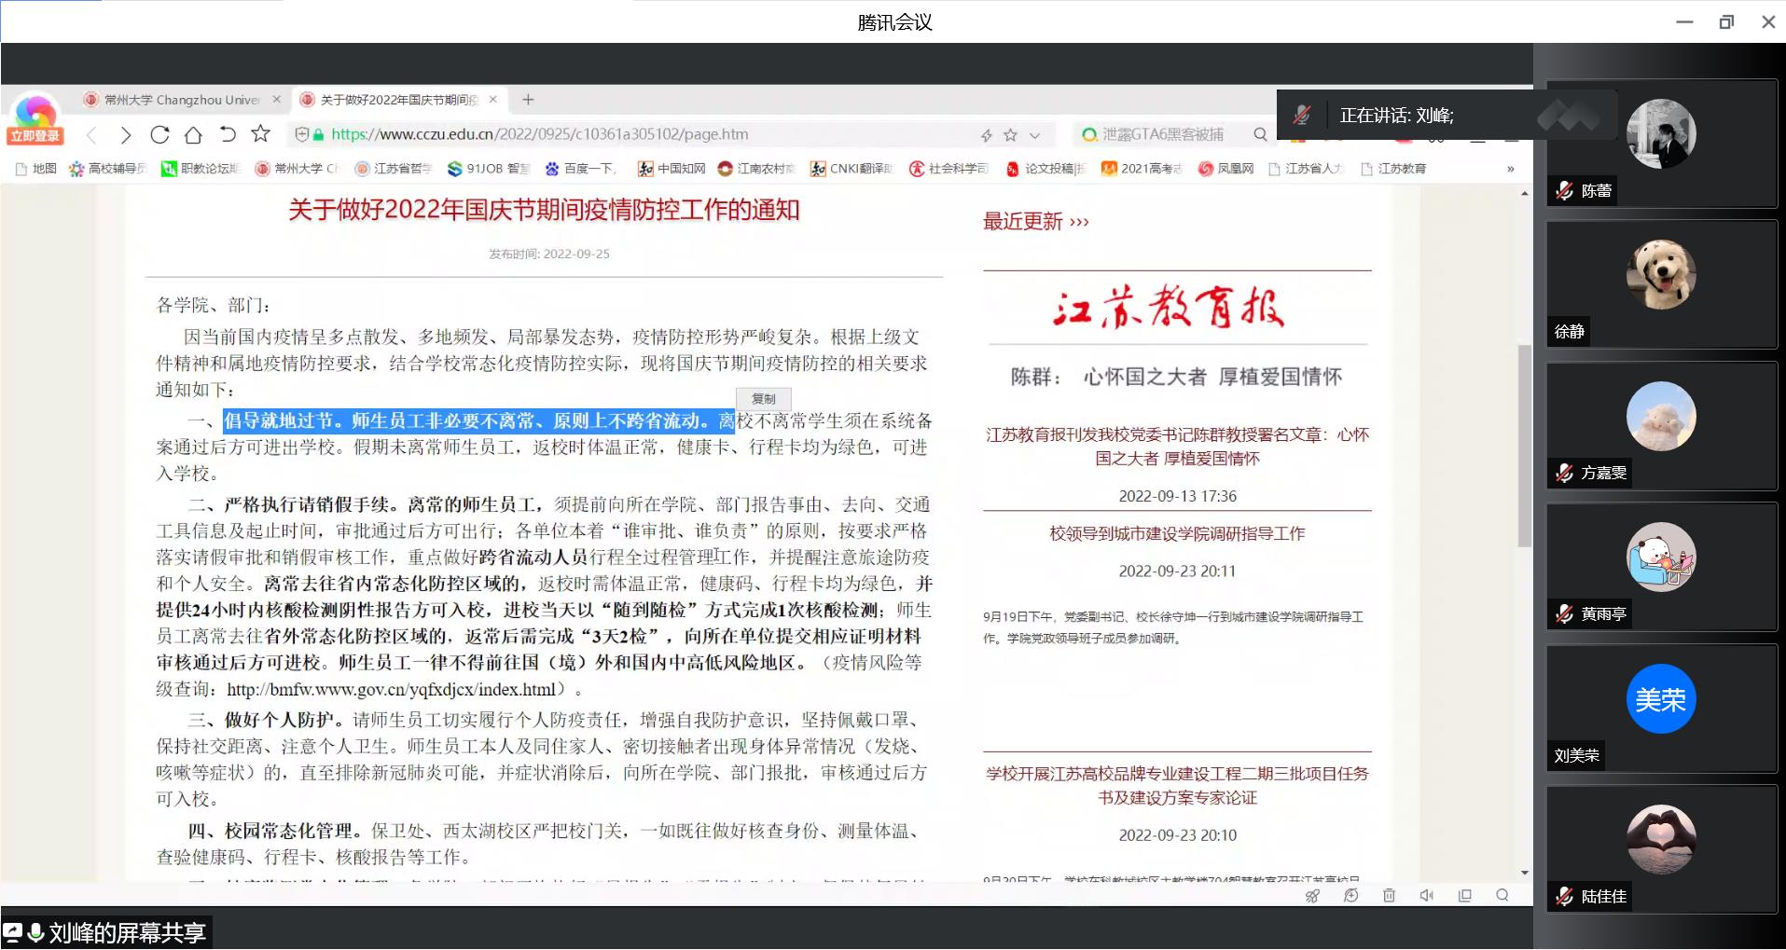The image size is (1786, 950).
Task: Select participant 黄雨亭 avatar
Action: (1661, 557)
